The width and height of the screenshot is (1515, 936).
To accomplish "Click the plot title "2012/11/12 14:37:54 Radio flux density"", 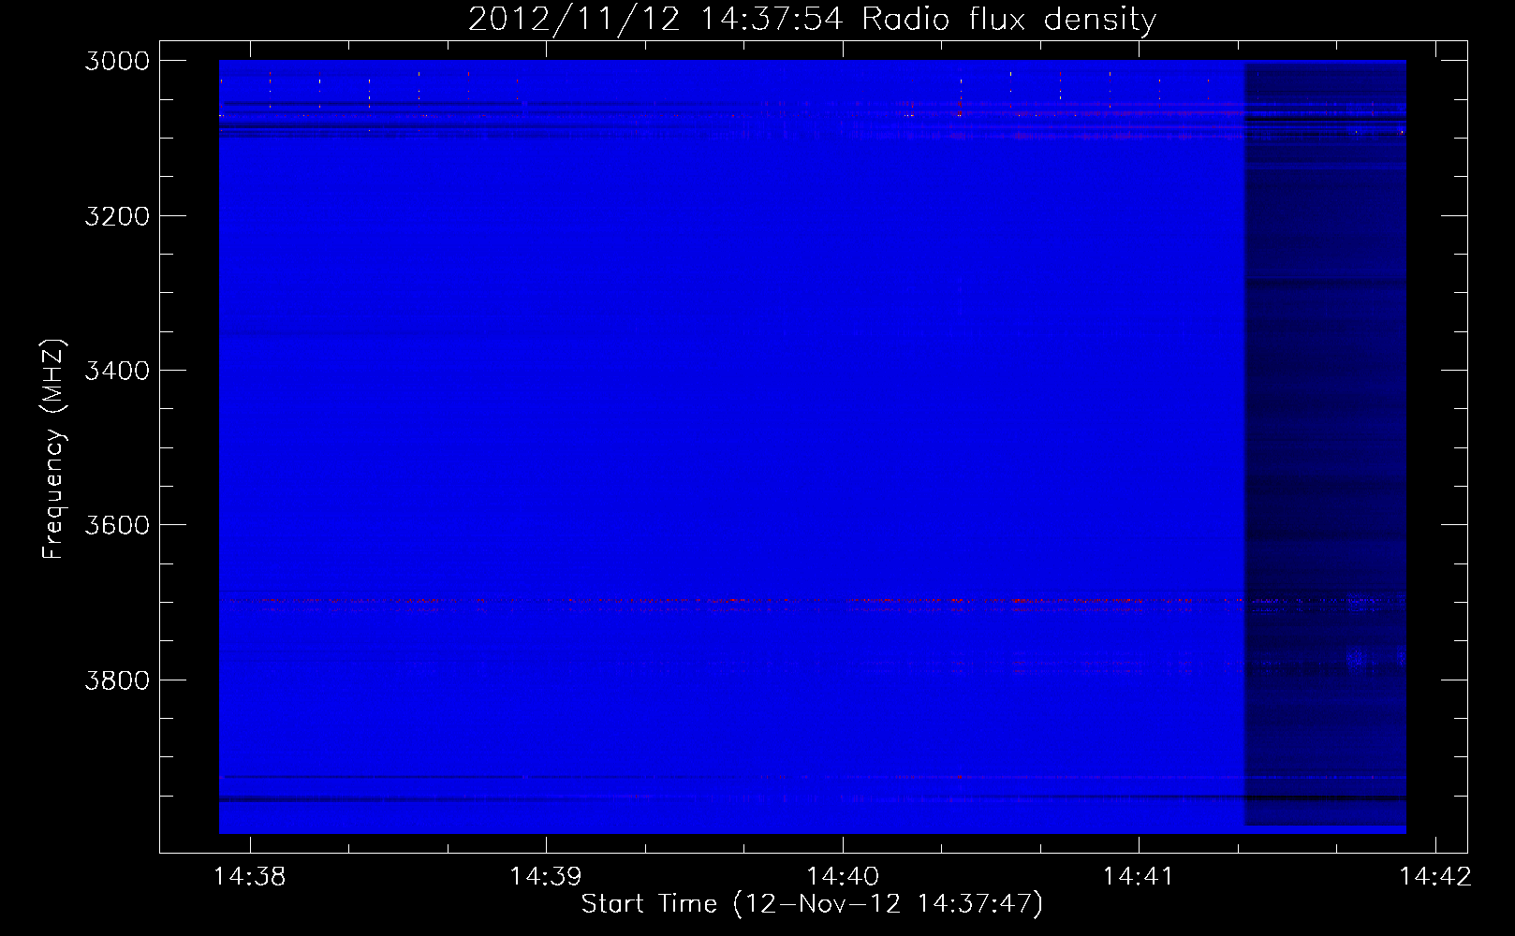I will (812, 20).
